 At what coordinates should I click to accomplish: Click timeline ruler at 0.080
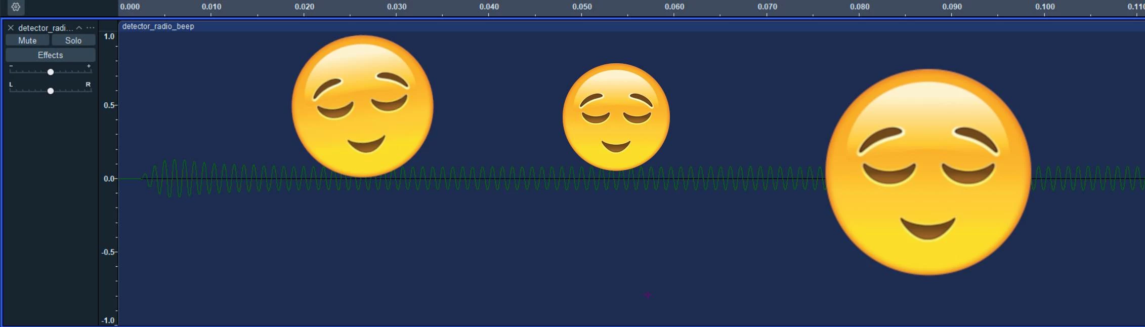860,7
